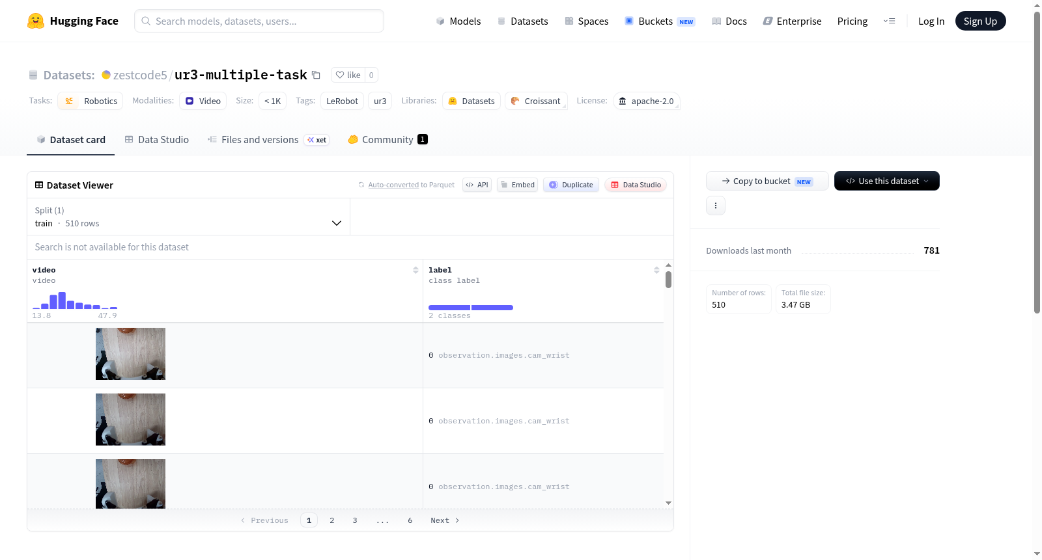Screen dimensions: 1042x560
Task: Open Docs in the top navigation
Action: [729, 21]
